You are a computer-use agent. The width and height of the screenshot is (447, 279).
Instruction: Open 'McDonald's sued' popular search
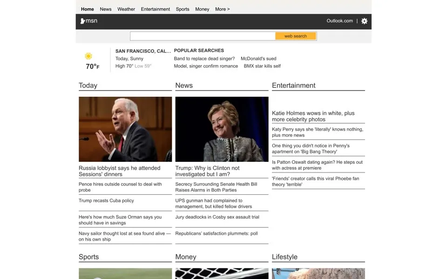258,59
